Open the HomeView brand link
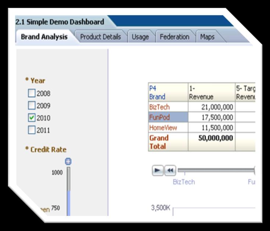The width and height of the screenshot is (270, 231). 163,128
